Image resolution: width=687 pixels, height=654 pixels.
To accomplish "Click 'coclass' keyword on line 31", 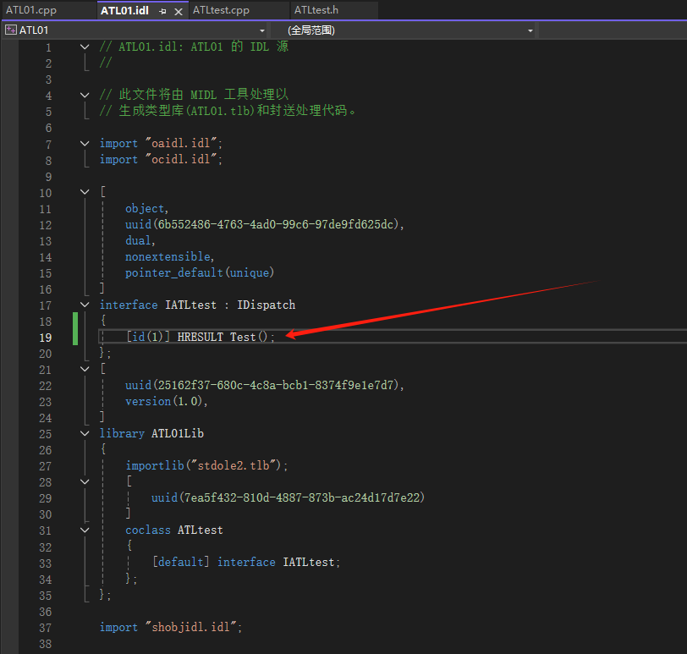I will click(x=148, y=530).
